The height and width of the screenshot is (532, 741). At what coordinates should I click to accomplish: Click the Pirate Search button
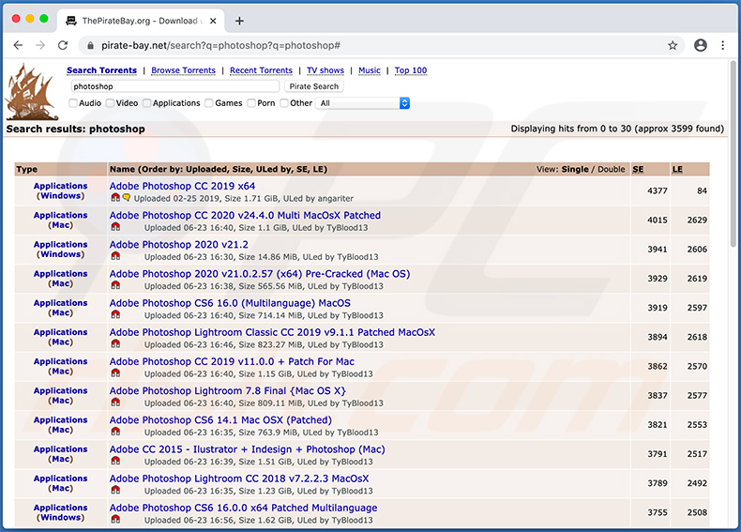314,86
